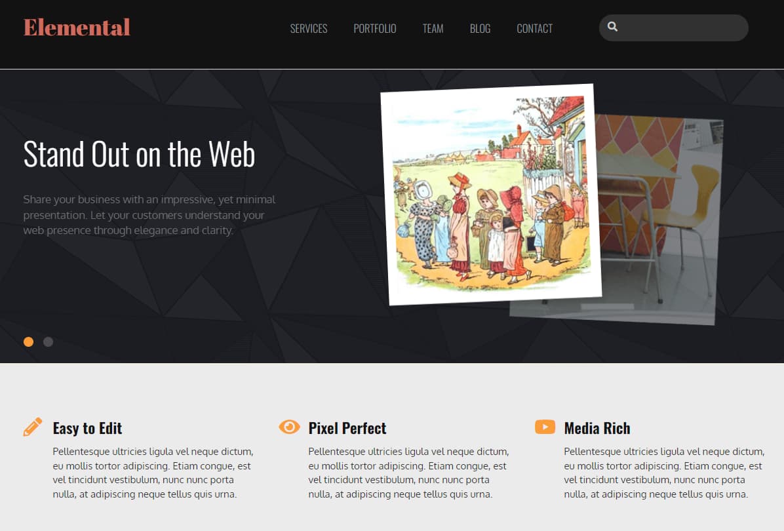Viewport: 784px width, 531px height.
Task: Click the orange pencil icon
Action: pyautogui.click(x=33, y=427)
